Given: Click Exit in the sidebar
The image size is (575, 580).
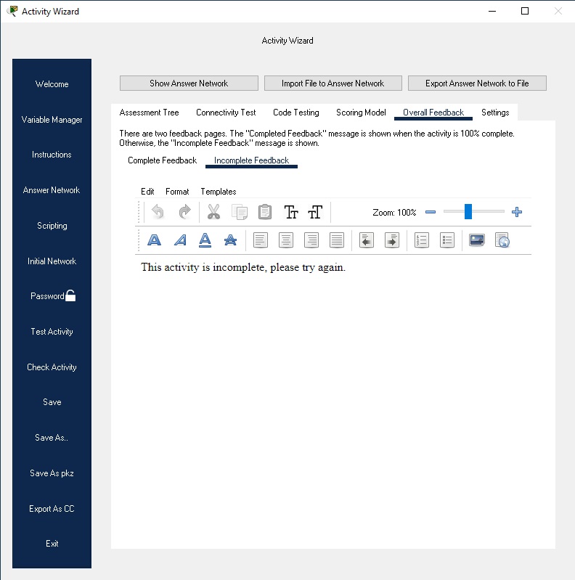Looking at the screenshot, I should 52,544.
